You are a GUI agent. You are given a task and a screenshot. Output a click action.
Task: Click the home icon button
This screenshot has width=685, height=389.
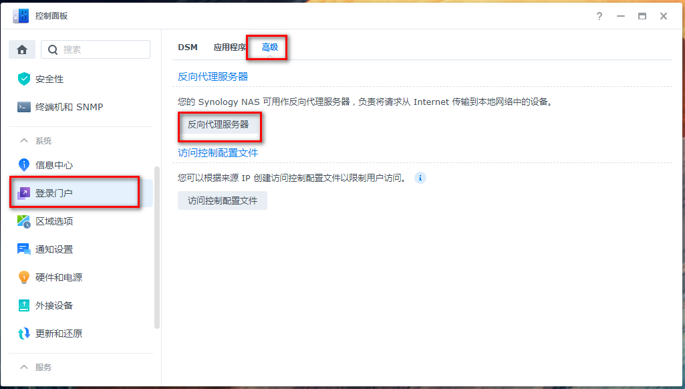22,49
